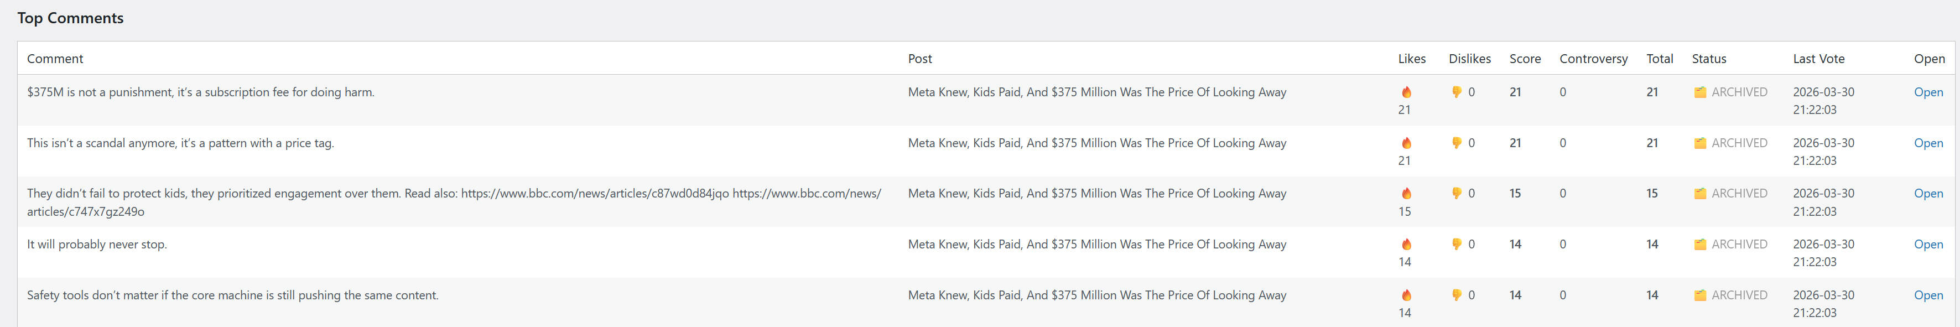Open the 'It will probably never stop' comment

pos(1928,244)
